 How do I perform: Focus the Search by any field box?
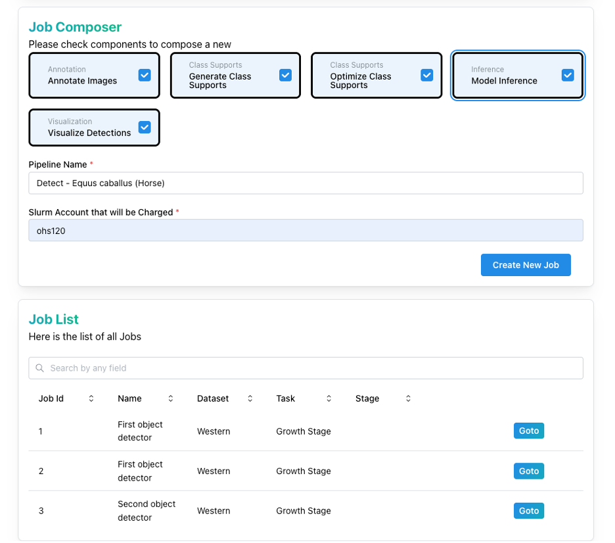coord(306,368)
